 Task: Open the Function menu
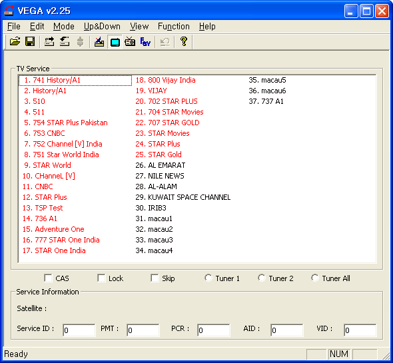174,27
